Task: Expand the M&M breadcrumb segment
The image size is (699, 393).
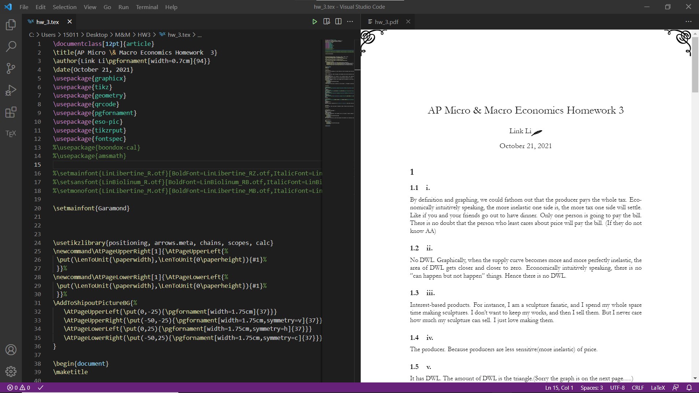Action: click(123, 35)
